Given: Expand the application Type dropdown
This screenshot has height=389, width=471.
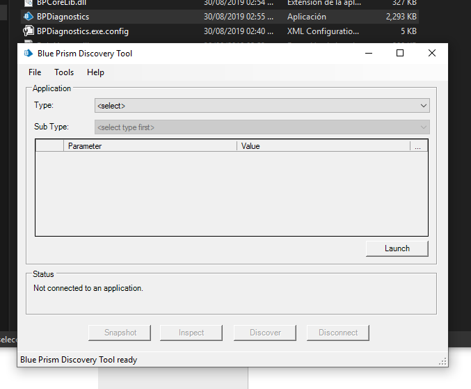Looking at the screenshot, I should pos(262,106).
